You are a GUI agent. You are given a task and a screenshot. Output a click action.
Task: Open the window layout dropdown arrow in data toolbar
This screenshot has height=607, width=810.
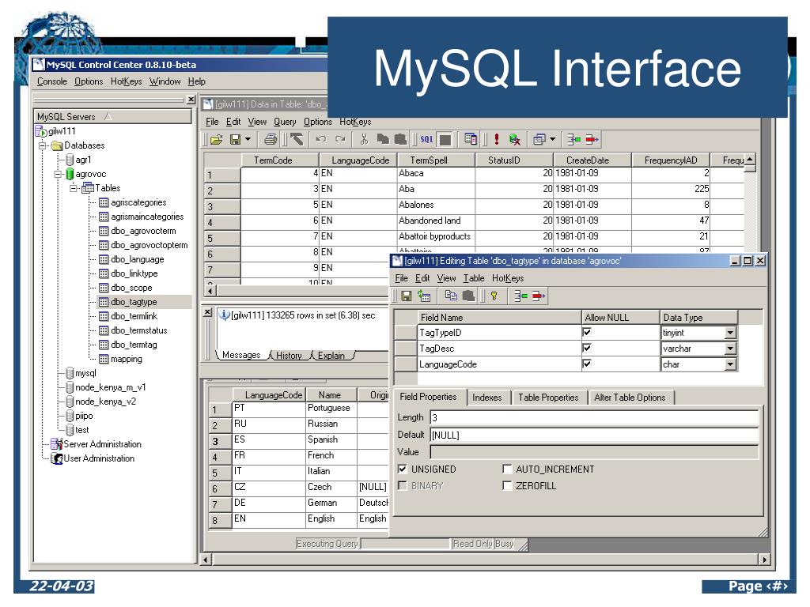(553, 139)
